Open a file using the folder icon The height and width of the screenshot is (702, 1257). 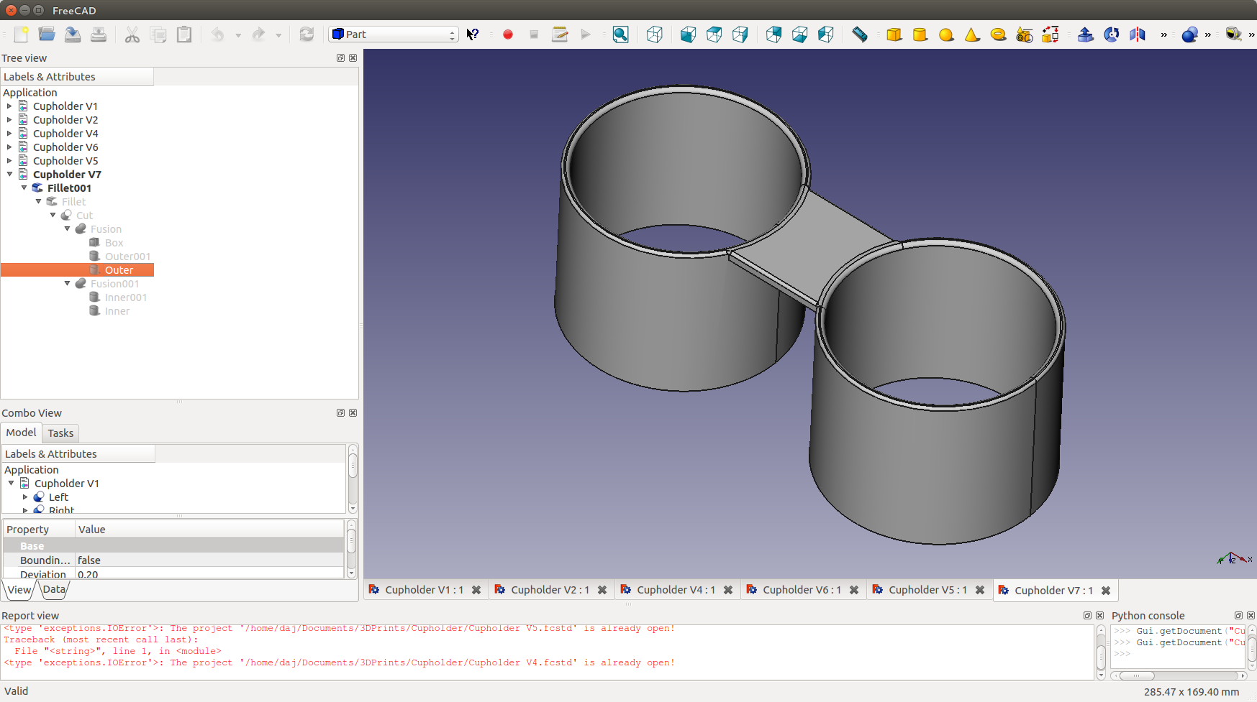click(x=47, y=34)
